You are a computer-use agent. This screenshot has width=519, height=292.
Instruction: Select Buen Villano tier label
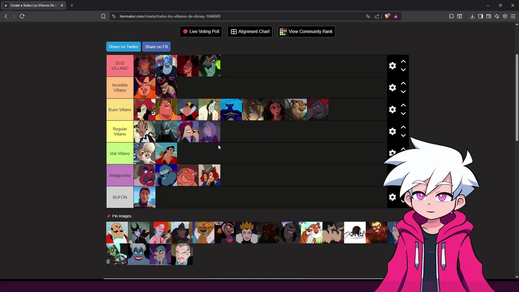tap(120, 109)
